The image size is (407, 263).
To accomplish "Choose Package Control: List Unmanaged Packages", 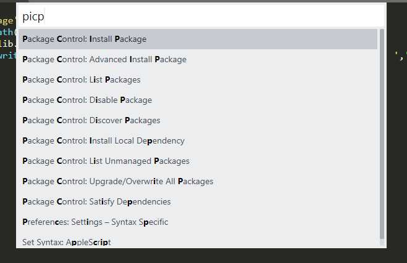I will pyautogui.click(x=106, y=161).
